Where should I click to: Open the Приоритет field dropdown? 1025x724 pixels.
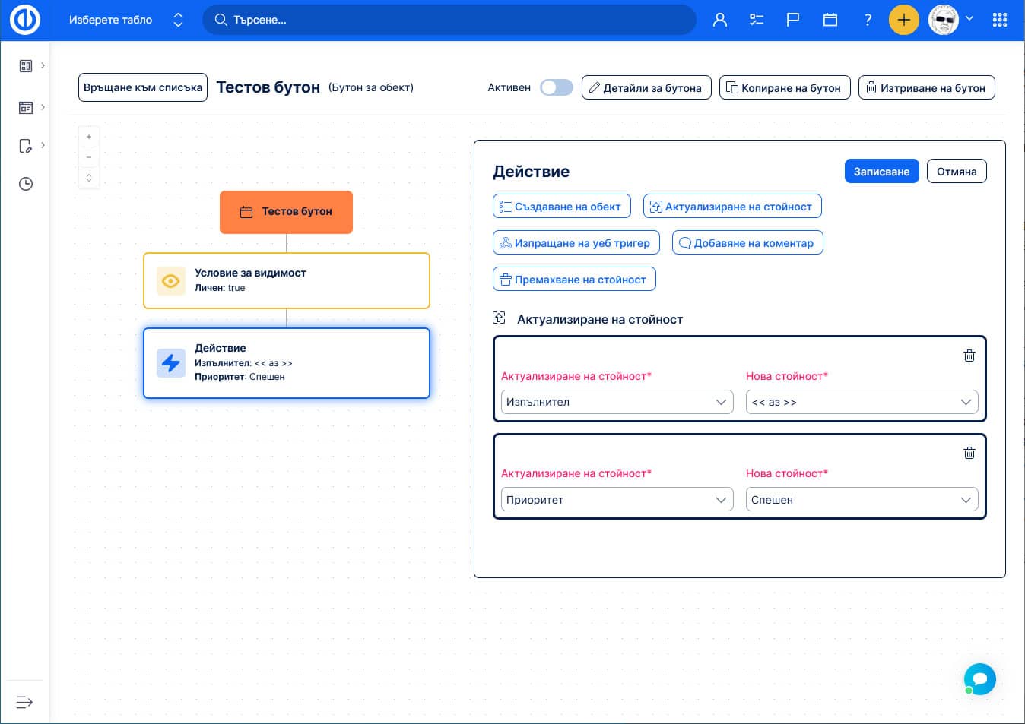point(617,499)
